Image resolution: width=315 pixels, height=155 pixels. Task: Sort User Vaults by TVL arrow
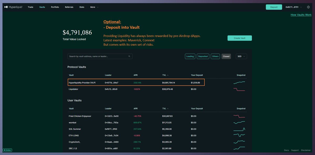pos(168,109)
